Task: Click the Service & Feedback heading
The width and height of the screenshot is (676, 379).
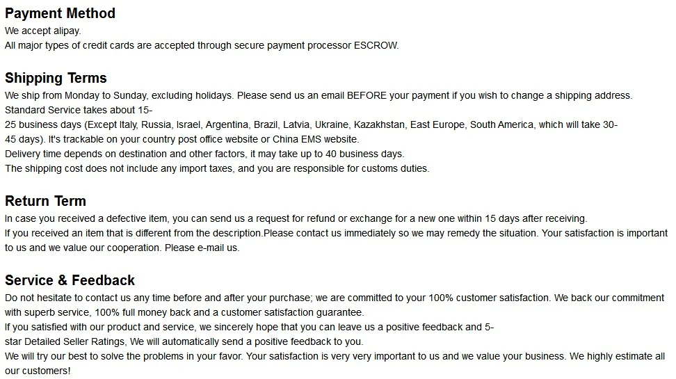Action: point(70,280)
